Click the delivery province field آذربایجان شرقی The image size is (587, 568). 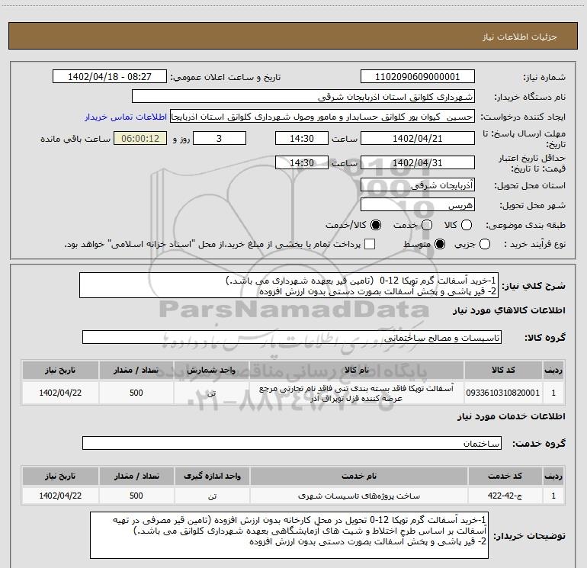point(418,185)
